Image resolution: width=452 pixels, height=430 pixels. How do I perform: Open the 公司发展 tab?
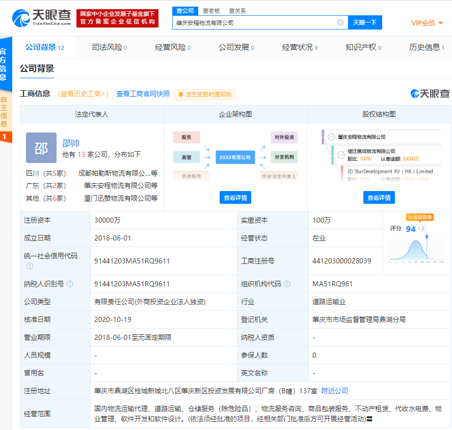click(x=236, y=47)
